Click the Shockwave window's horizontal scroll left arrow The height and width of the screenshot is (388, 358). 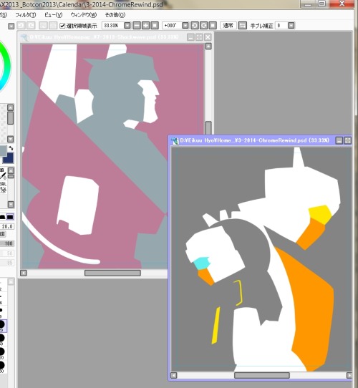pos(24,273)
